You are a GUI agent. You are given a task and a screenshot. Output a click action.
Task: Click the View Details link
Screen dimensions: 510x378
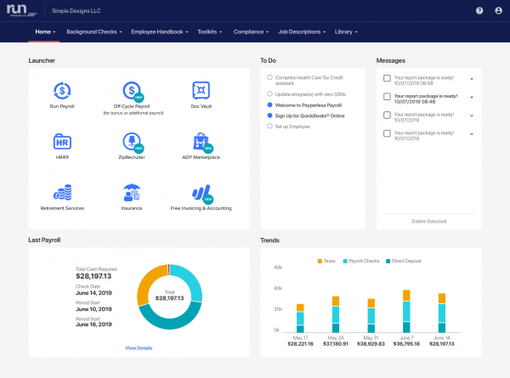[x=139, y=347]
